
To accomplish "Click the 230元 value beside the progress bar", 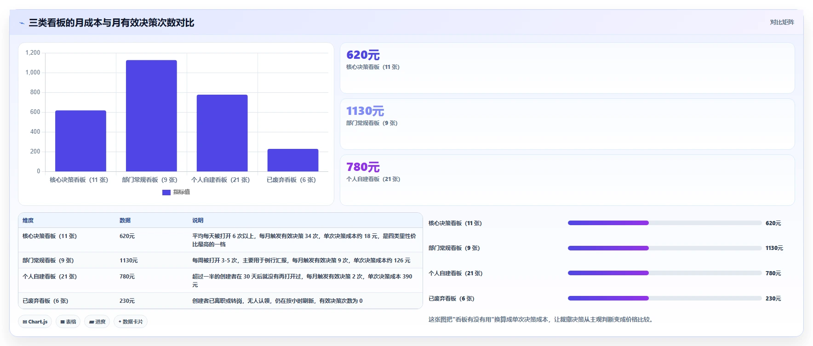I will pos(773,299).
